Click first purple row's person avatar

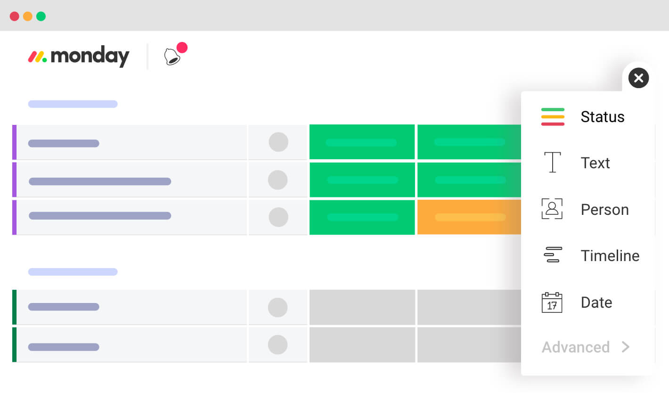point(278,142)
